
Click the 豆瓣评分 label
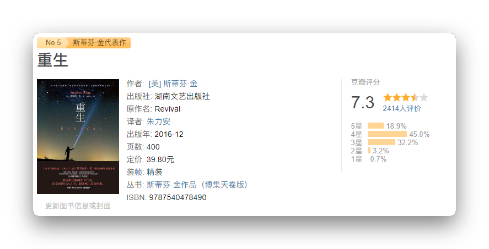(366, 82)
